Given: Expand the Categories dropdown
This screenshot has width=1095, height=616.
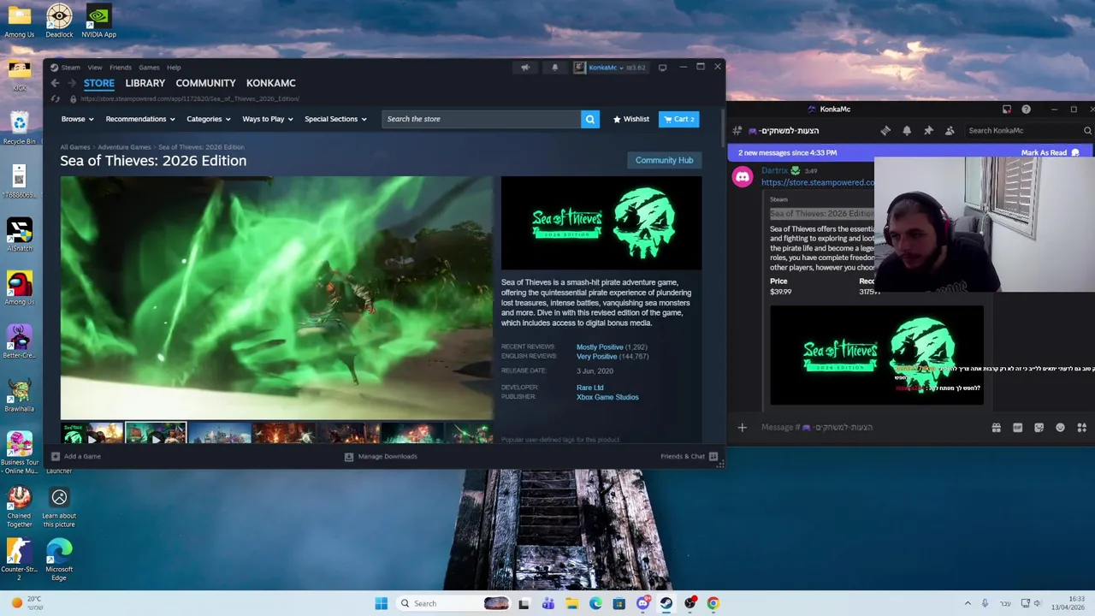Looking at the screenshot, I should pos(209,119).
